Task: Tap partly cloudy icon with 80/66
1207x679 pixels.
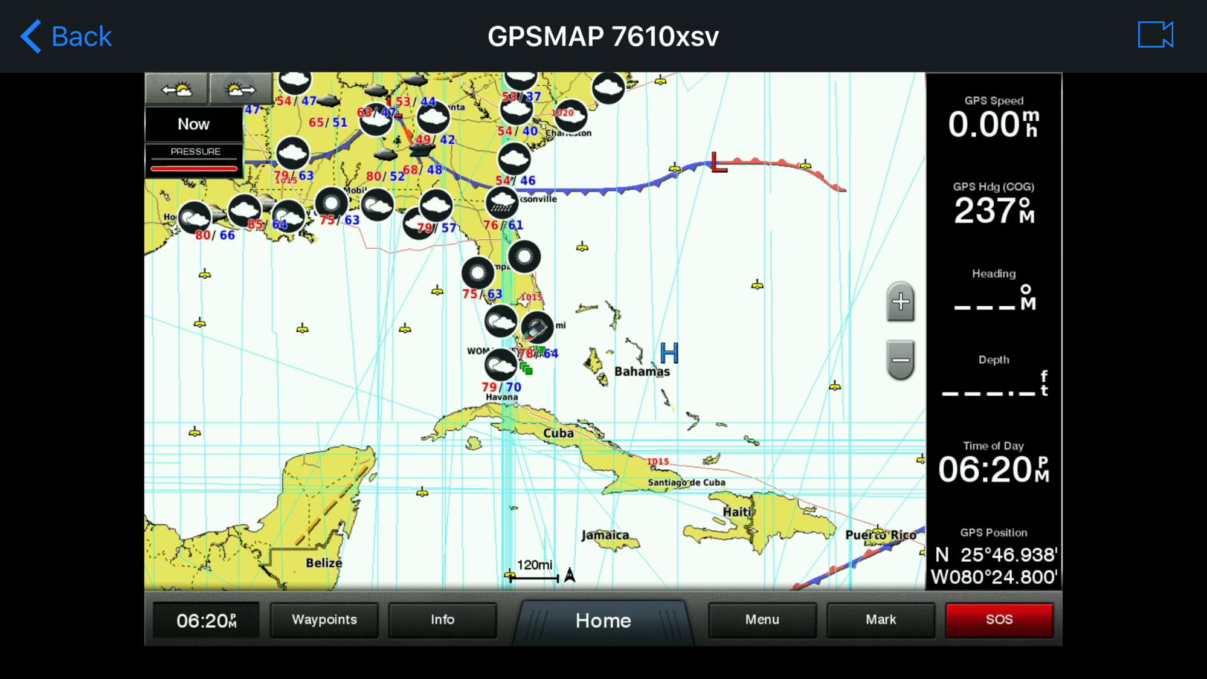Action: (x=195, y=217)
